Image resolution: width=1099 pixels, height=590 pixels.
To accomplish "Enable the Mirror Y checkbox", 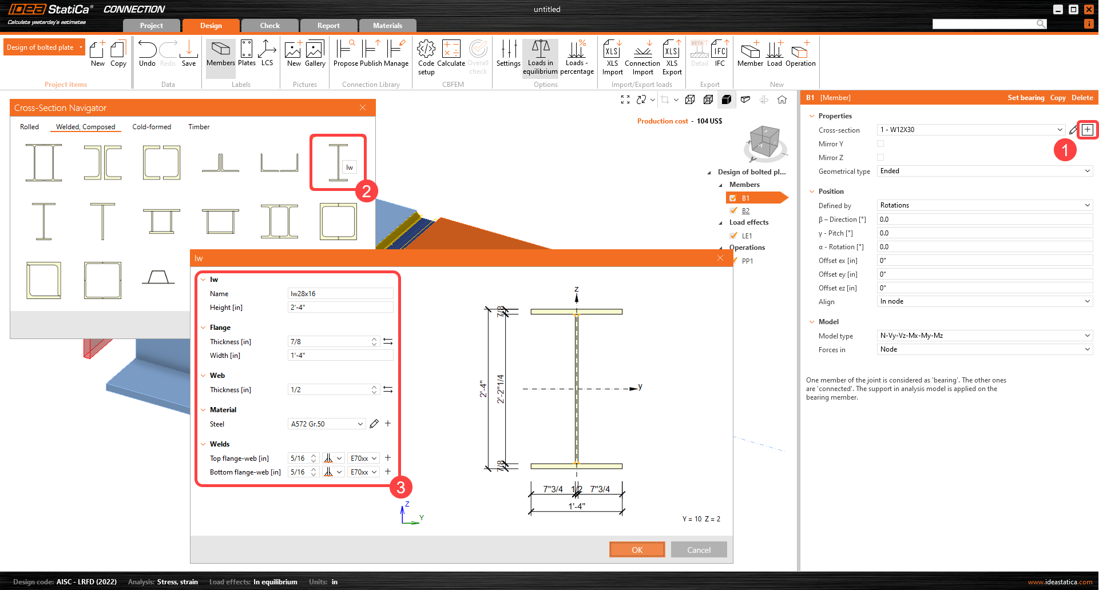I will pyautogui.click(x=880, y=143).
